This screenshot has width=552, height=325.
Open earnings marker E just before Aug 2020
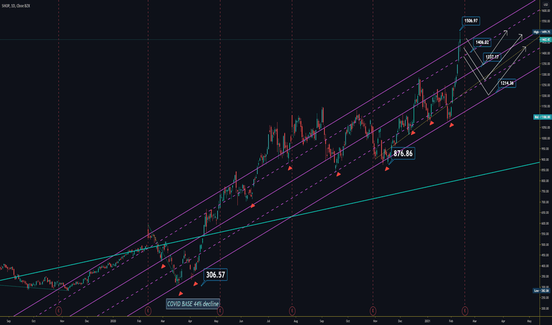[292, 311]
